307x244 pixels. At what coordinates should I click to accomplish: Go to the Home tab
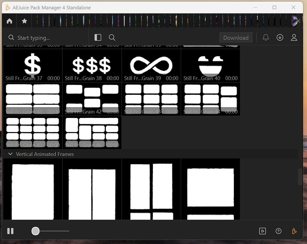tap(10, 21)
